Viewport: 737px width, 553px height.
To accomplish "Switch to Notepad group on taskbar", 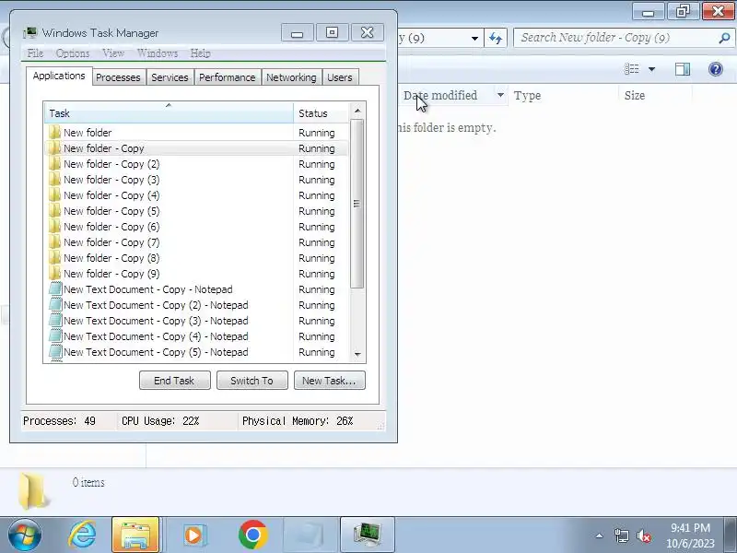I will pyautogui.click(x=310, y=535).
